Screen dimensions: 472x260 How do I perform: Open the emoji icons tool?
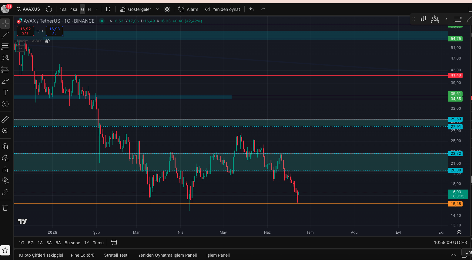coord(5,104)
